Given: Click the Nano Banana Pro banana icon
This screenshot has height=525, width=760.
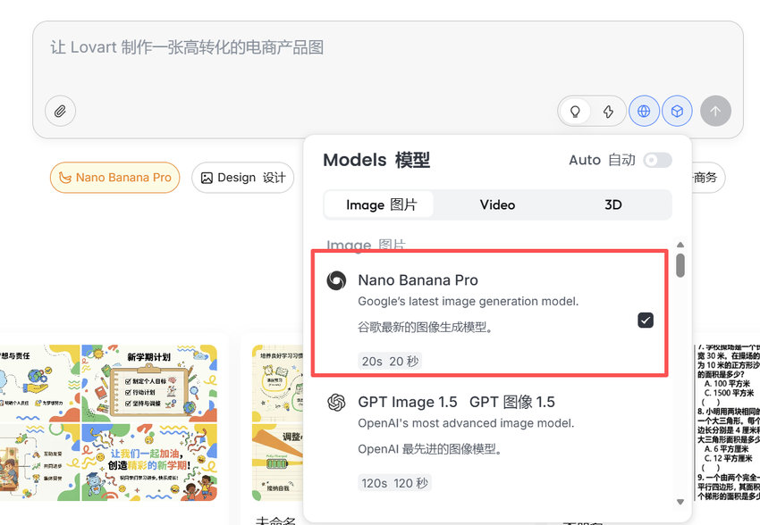Looking at the screenshot, I should [64, 178].
